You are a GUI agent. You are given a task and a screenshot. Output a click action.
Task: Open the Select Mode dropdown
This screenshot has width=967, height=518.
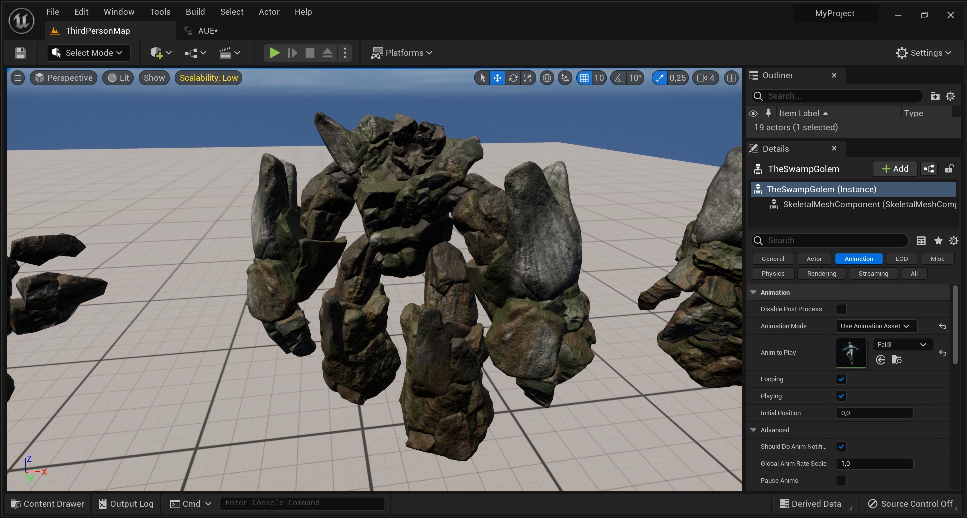tap(88, 53)
